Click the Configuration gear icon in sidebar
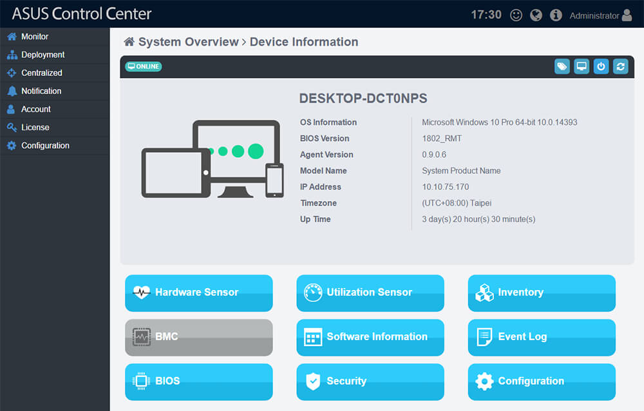Image resolution: width=644 pixels, height=411 pixels. [12, 146]
